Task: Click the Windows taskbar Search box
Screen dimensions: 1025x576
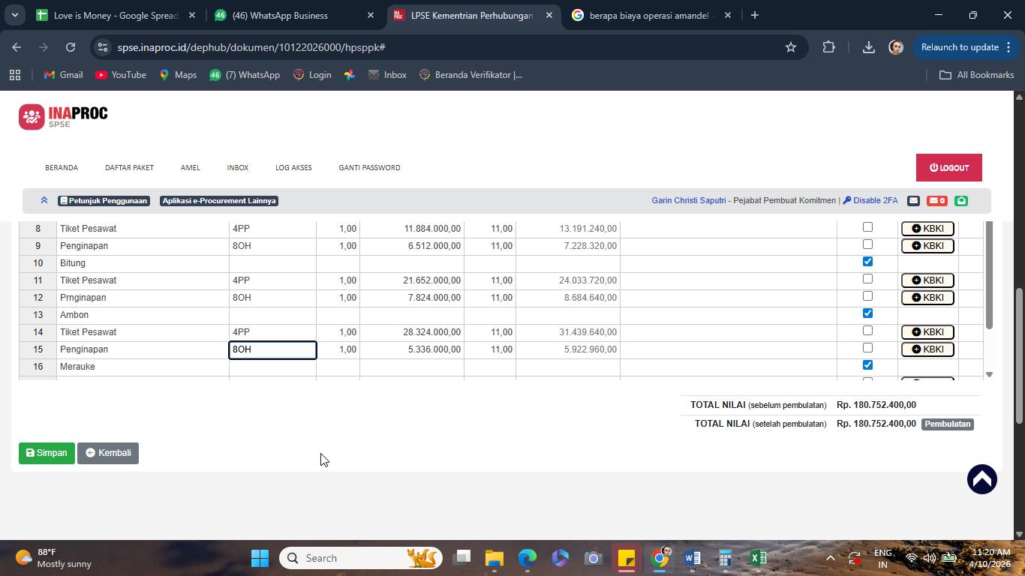Action: 361,558
